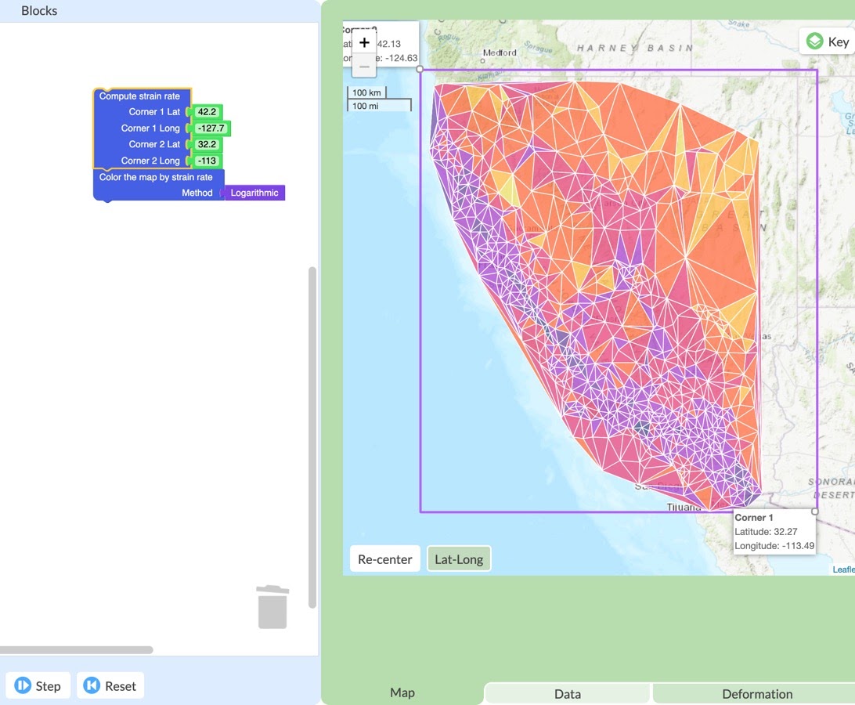Click the map zoom out minus icon
The height and width of the screenshot is (705, 855).
click(x=364, y=66)
